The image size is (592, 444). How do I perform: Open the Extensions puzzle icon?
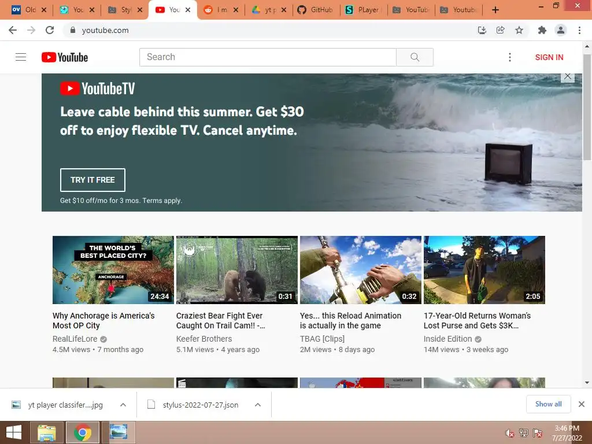(x=542, y=30)
